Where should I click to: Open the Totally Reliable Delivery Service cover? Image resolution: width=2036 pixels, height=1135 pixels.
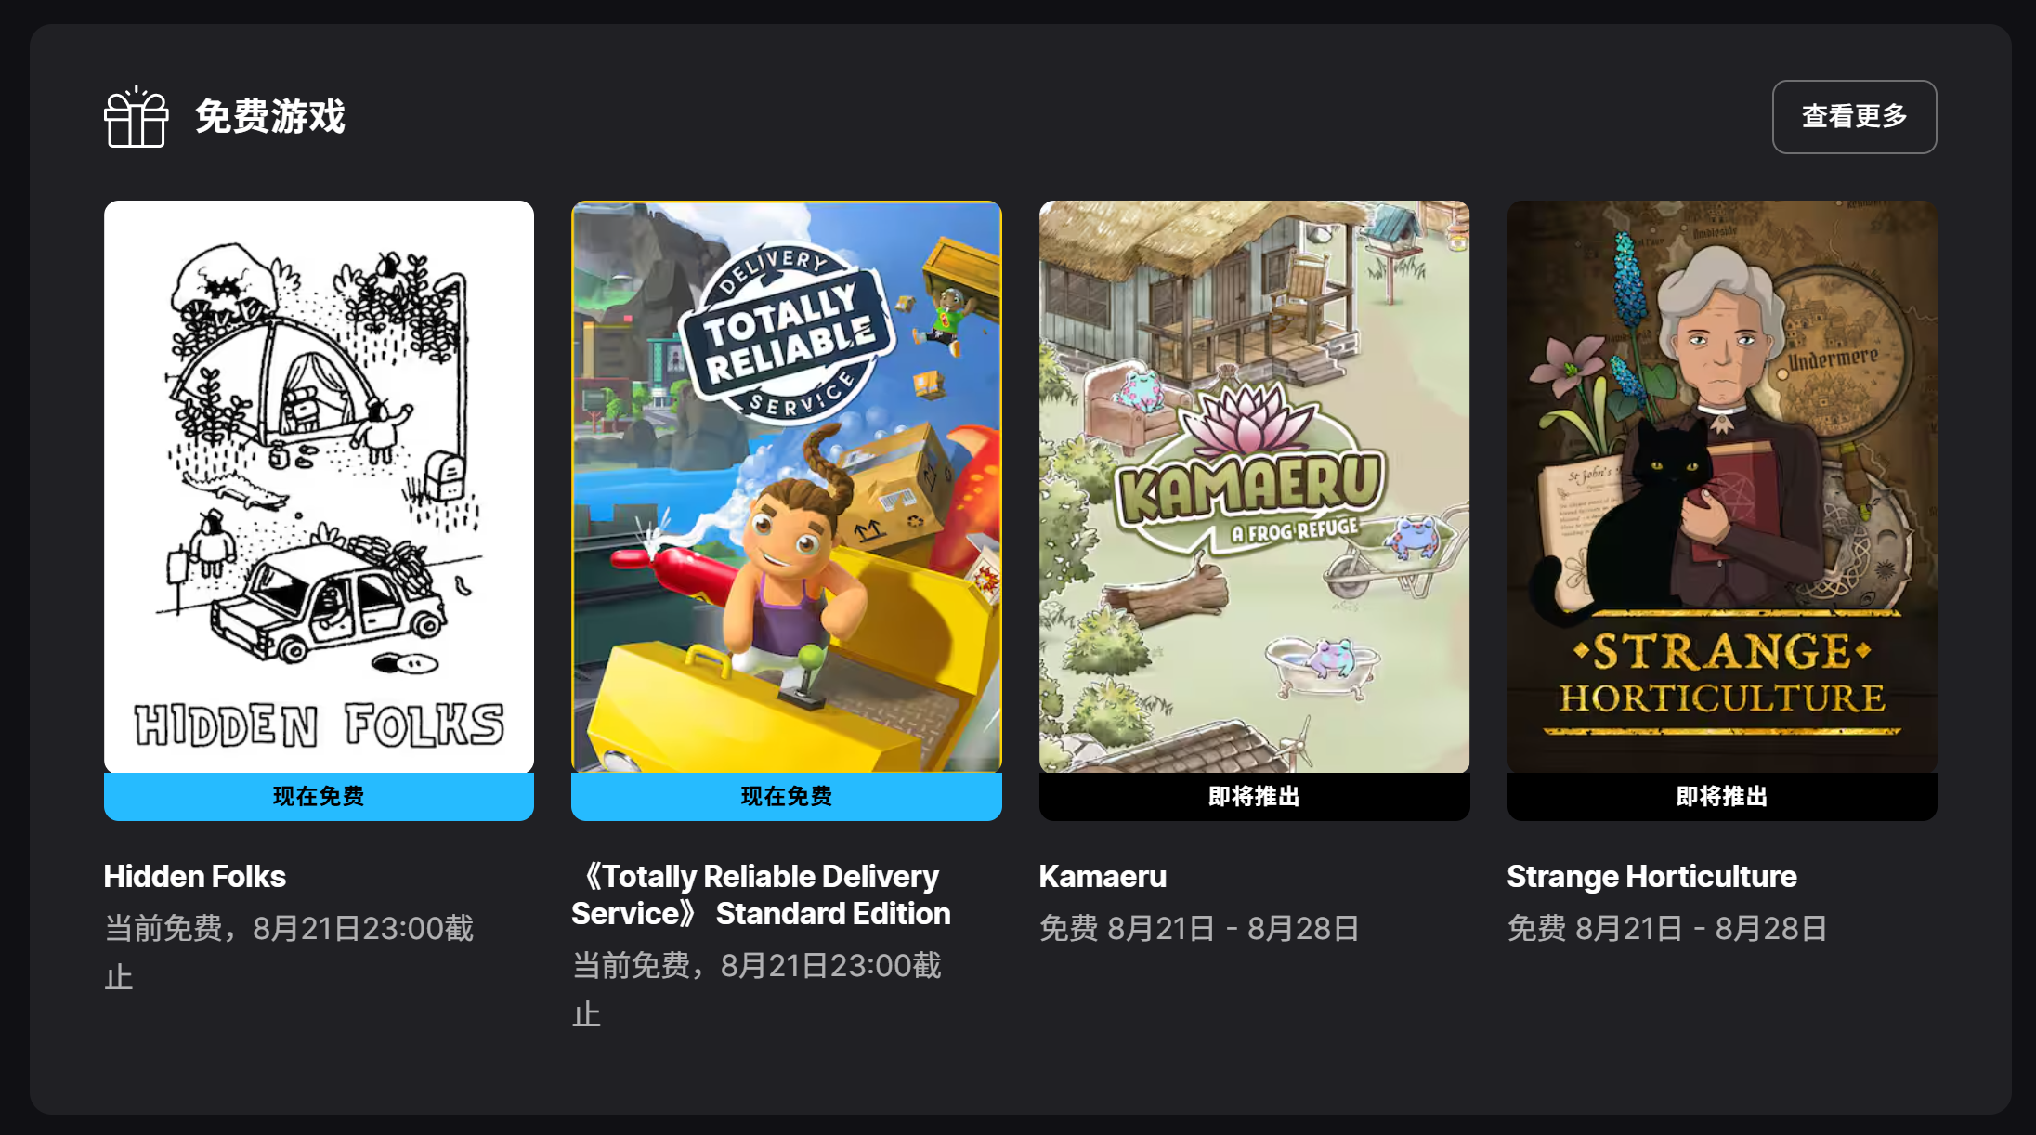point(786,487)
